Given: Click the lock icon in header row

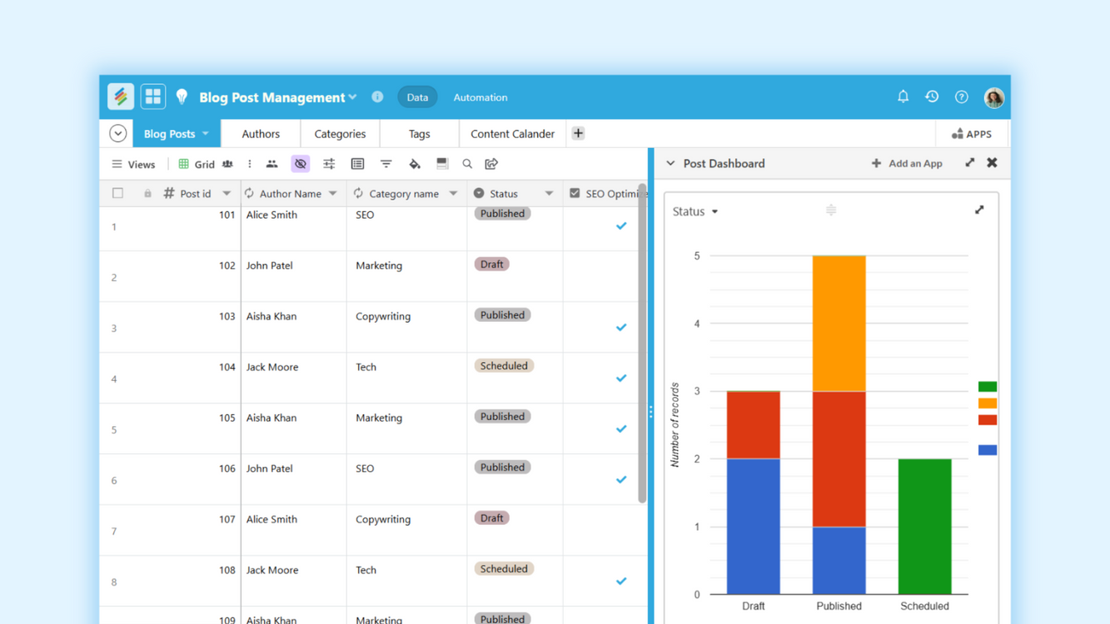Looking at the screenshot, I should pyautogui.click(x=147, y=193).
